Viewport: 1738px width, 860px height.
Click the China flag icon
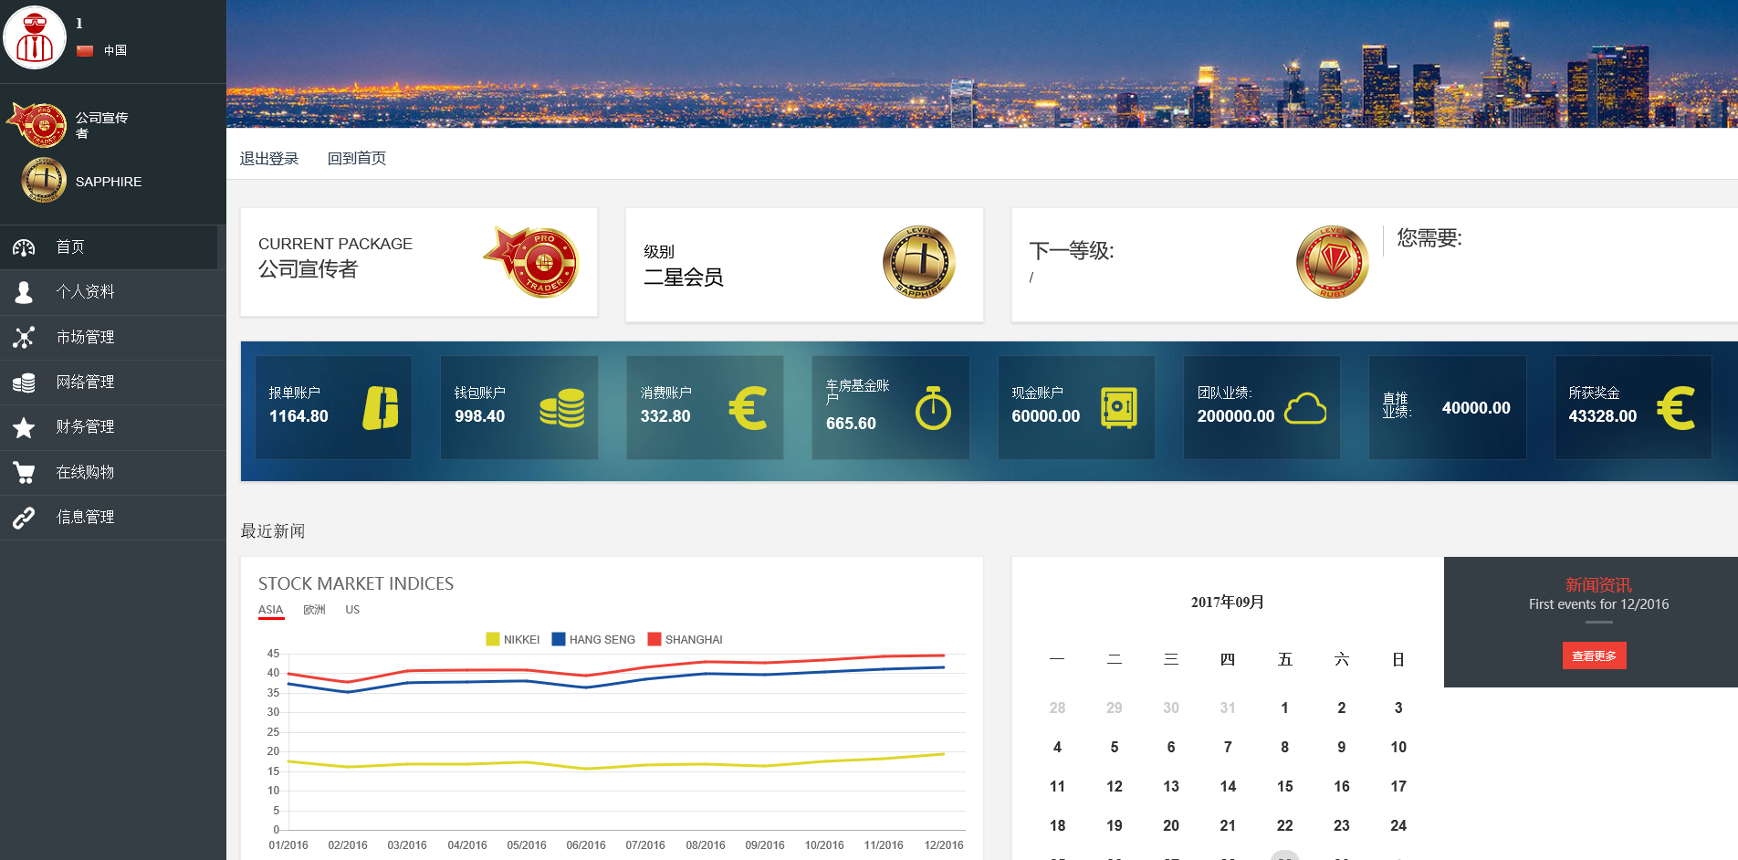click(85, 51)
